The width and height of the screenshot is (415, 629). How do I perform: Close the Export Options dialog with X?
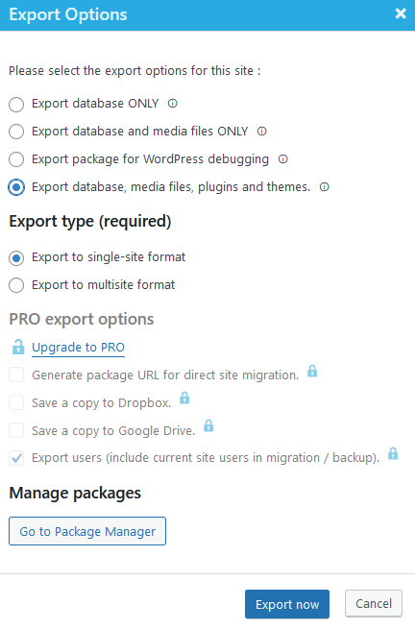click(401, 14)
